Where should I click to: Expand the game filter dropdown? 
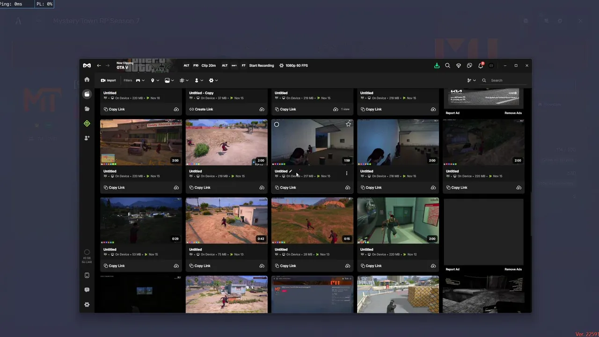(140, 81)
